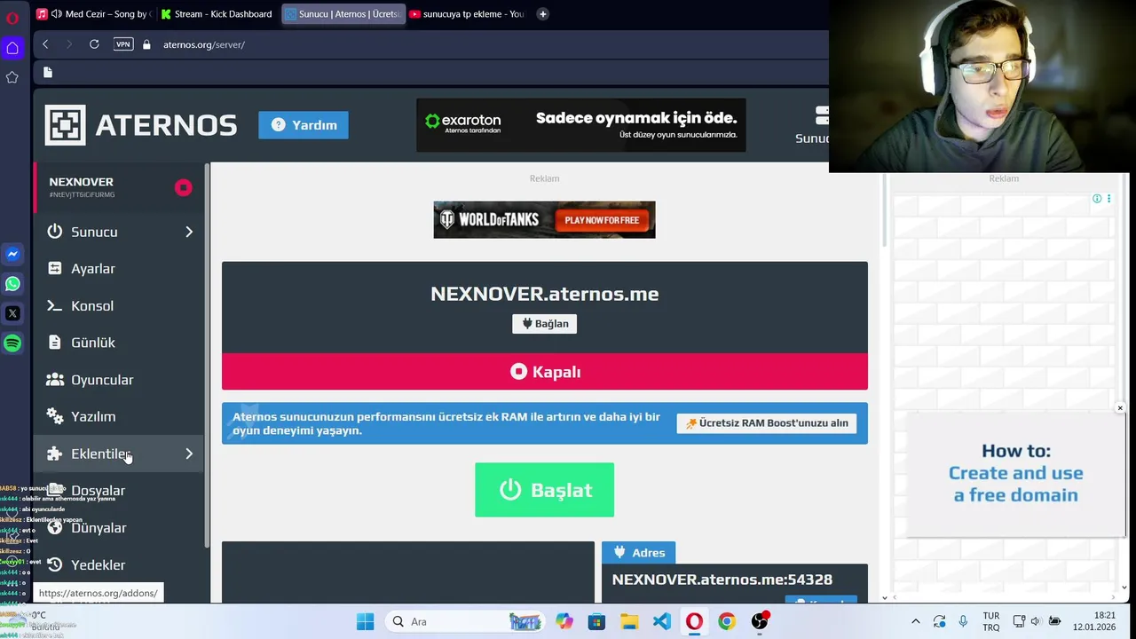Click the Opera logo menu icon
The width and height of the screenshot is (1136, 639).
click(12, 17)
